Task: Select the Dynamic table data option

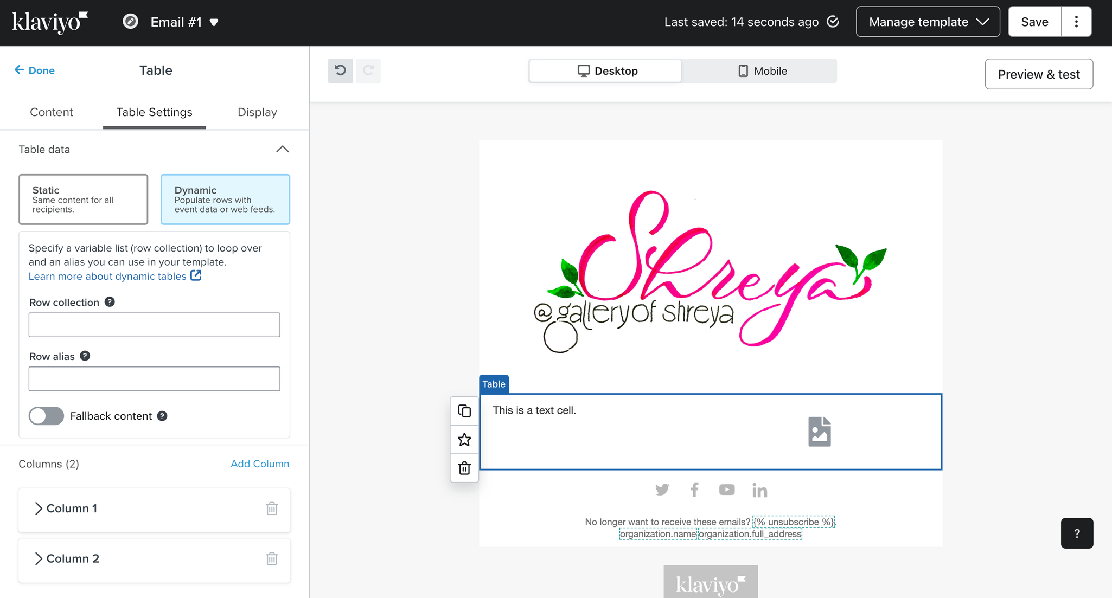Action: [x=225, y=199]
